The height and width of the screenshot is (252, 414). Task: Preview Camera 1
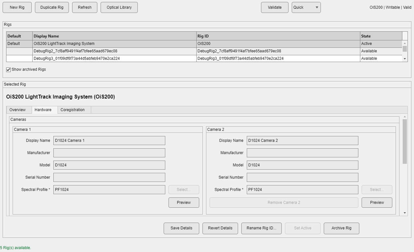click(184, 203)
